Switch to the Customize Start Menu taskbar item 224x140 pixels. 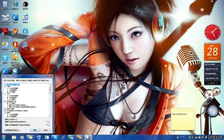click(88, 138)
